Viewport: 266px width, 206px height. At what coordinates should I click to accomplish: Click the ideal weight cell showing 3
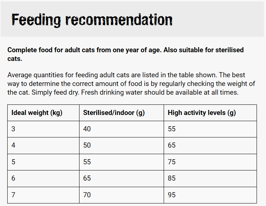(13, 129)
